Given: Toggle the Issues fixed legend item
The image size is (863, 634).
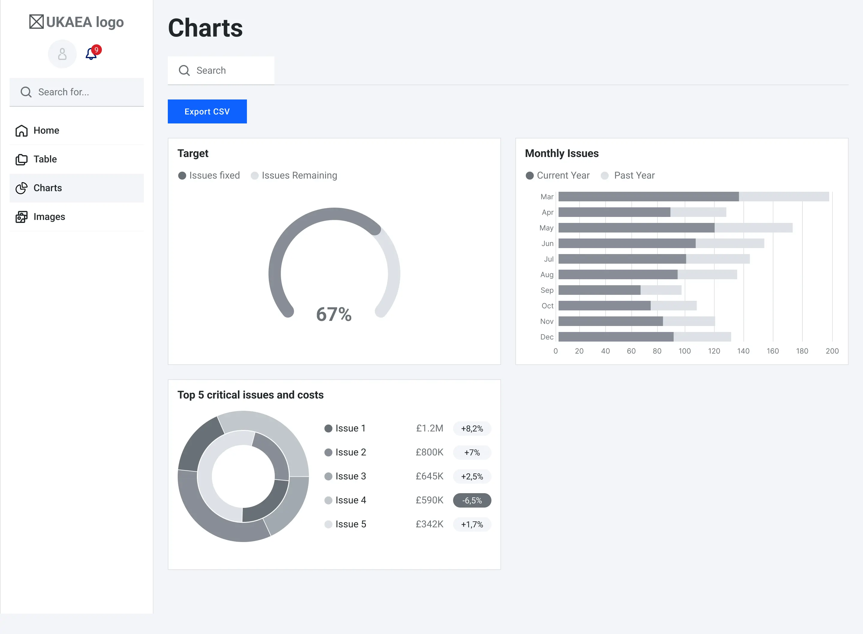Looking at the screenshot, I should [209, 175].
